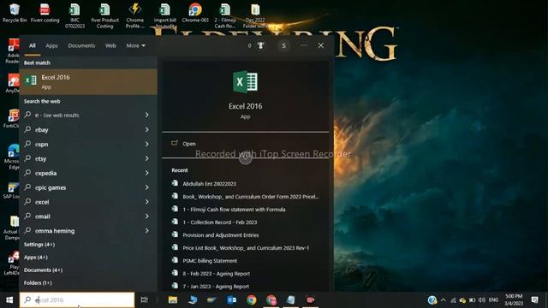Open Task View on the taskbar
The image size is (548, 308).
(x=144, y=299)
